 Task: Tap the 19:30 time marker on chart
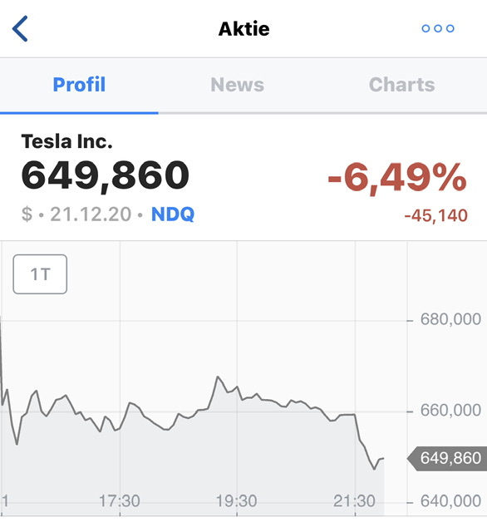pyautogui.click(x=237, y=501)
